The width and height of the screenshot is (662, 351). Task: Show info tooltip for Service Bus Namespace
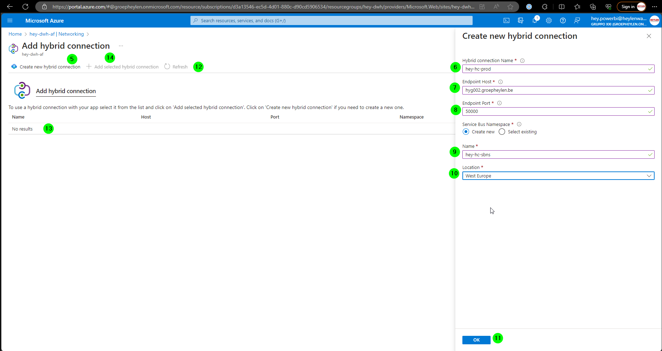coord(519,124)
